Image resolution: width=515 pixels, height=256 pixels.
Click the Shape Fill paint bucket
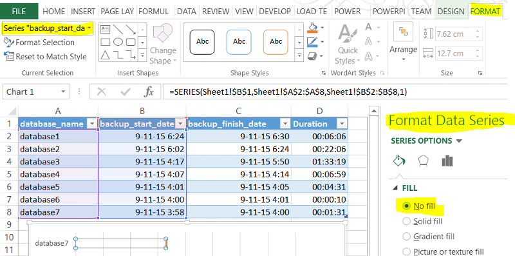point(312,28)
